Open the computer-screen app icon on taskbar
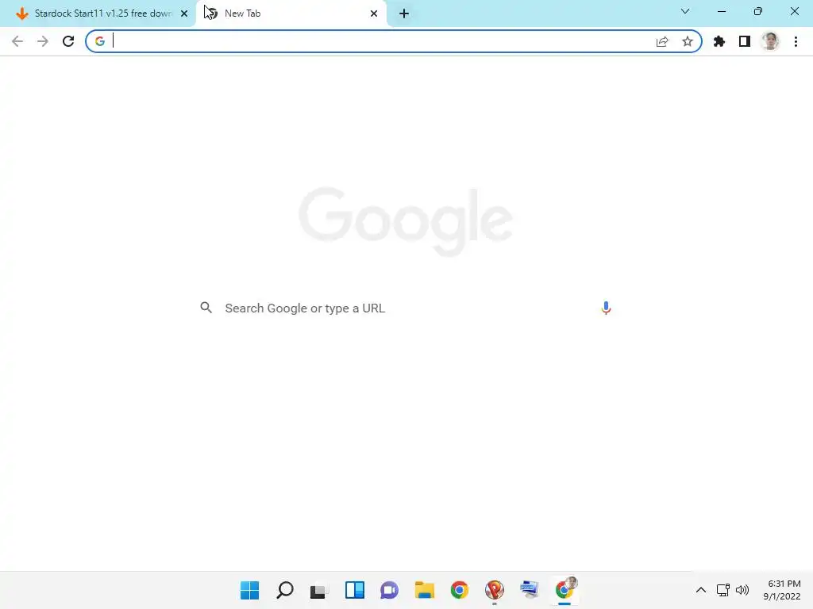Image resolution: width=813 pixels, height=609 pixels. (x=530, y=590)
